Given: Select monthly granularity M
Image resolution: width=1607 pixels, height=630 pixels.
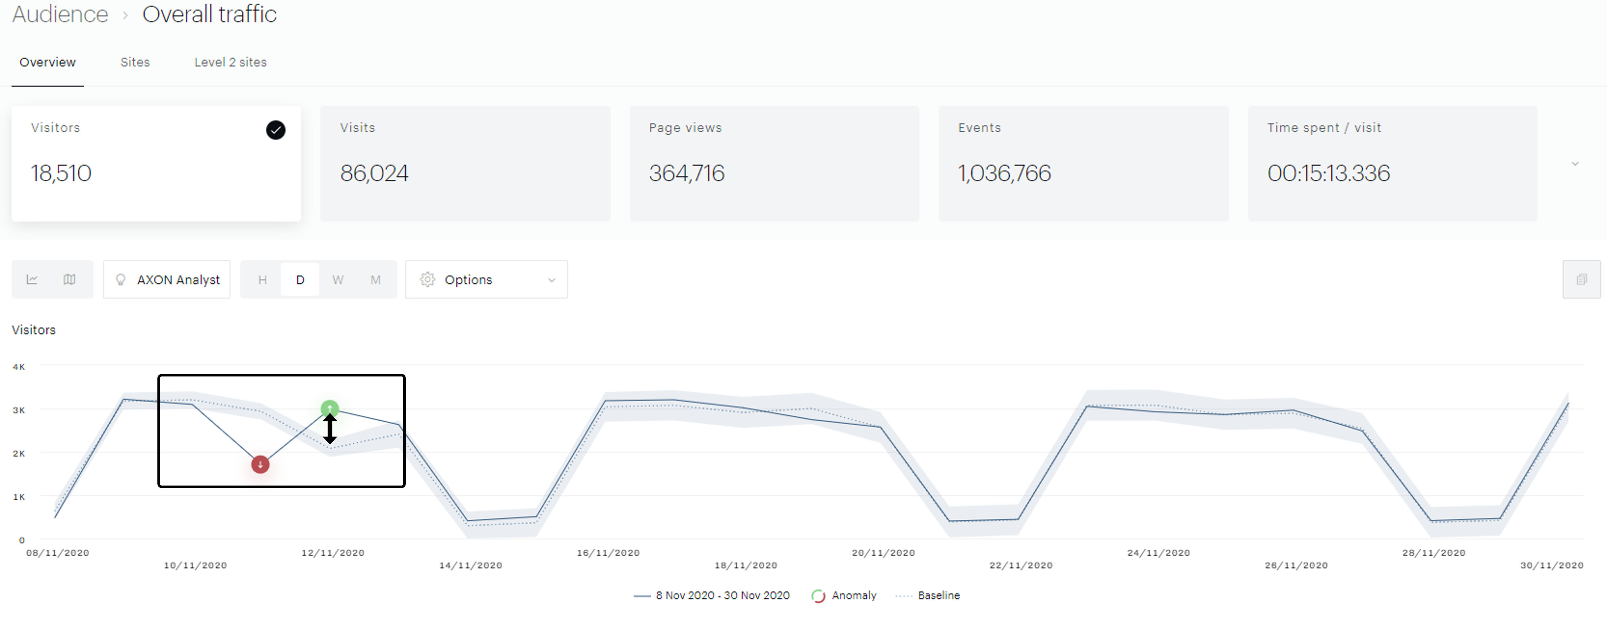Looking at the screenshot, I should (375, 280).
